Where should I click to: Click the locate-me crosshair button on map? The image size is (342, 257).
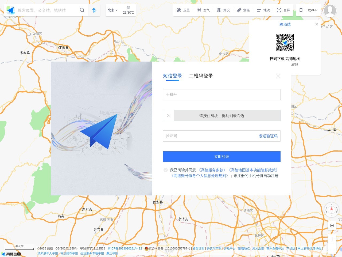click(332, 226)
